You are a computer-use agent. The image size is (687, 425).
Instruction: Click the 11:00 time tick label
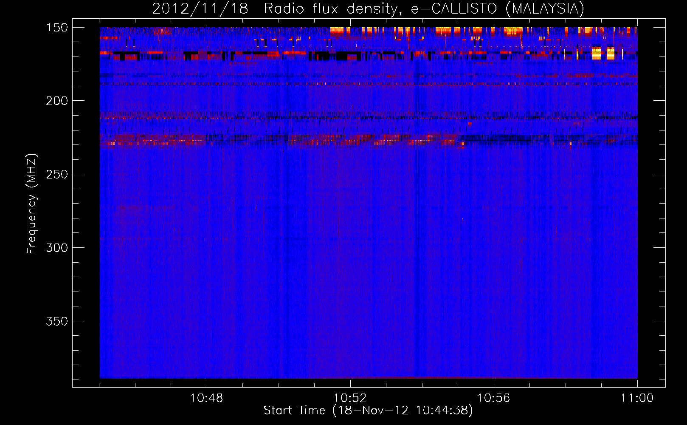point(637,398)
